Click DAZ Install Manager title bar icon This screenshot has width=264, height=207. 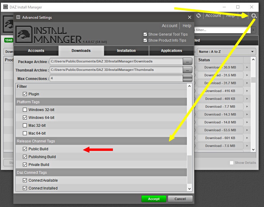[x=5, y=7]
